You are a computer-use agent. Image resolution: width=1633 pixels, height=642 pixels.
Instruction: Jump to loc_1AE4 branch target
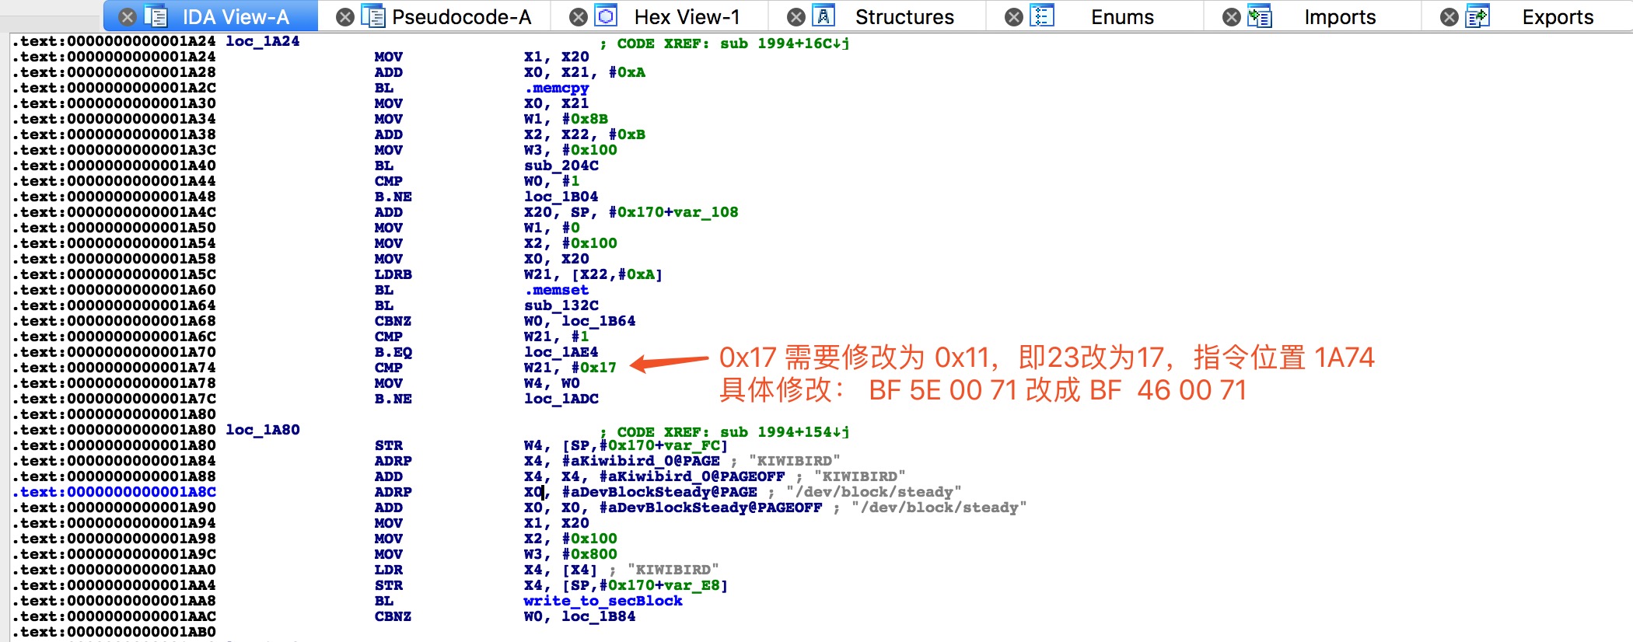pos(561,352)
